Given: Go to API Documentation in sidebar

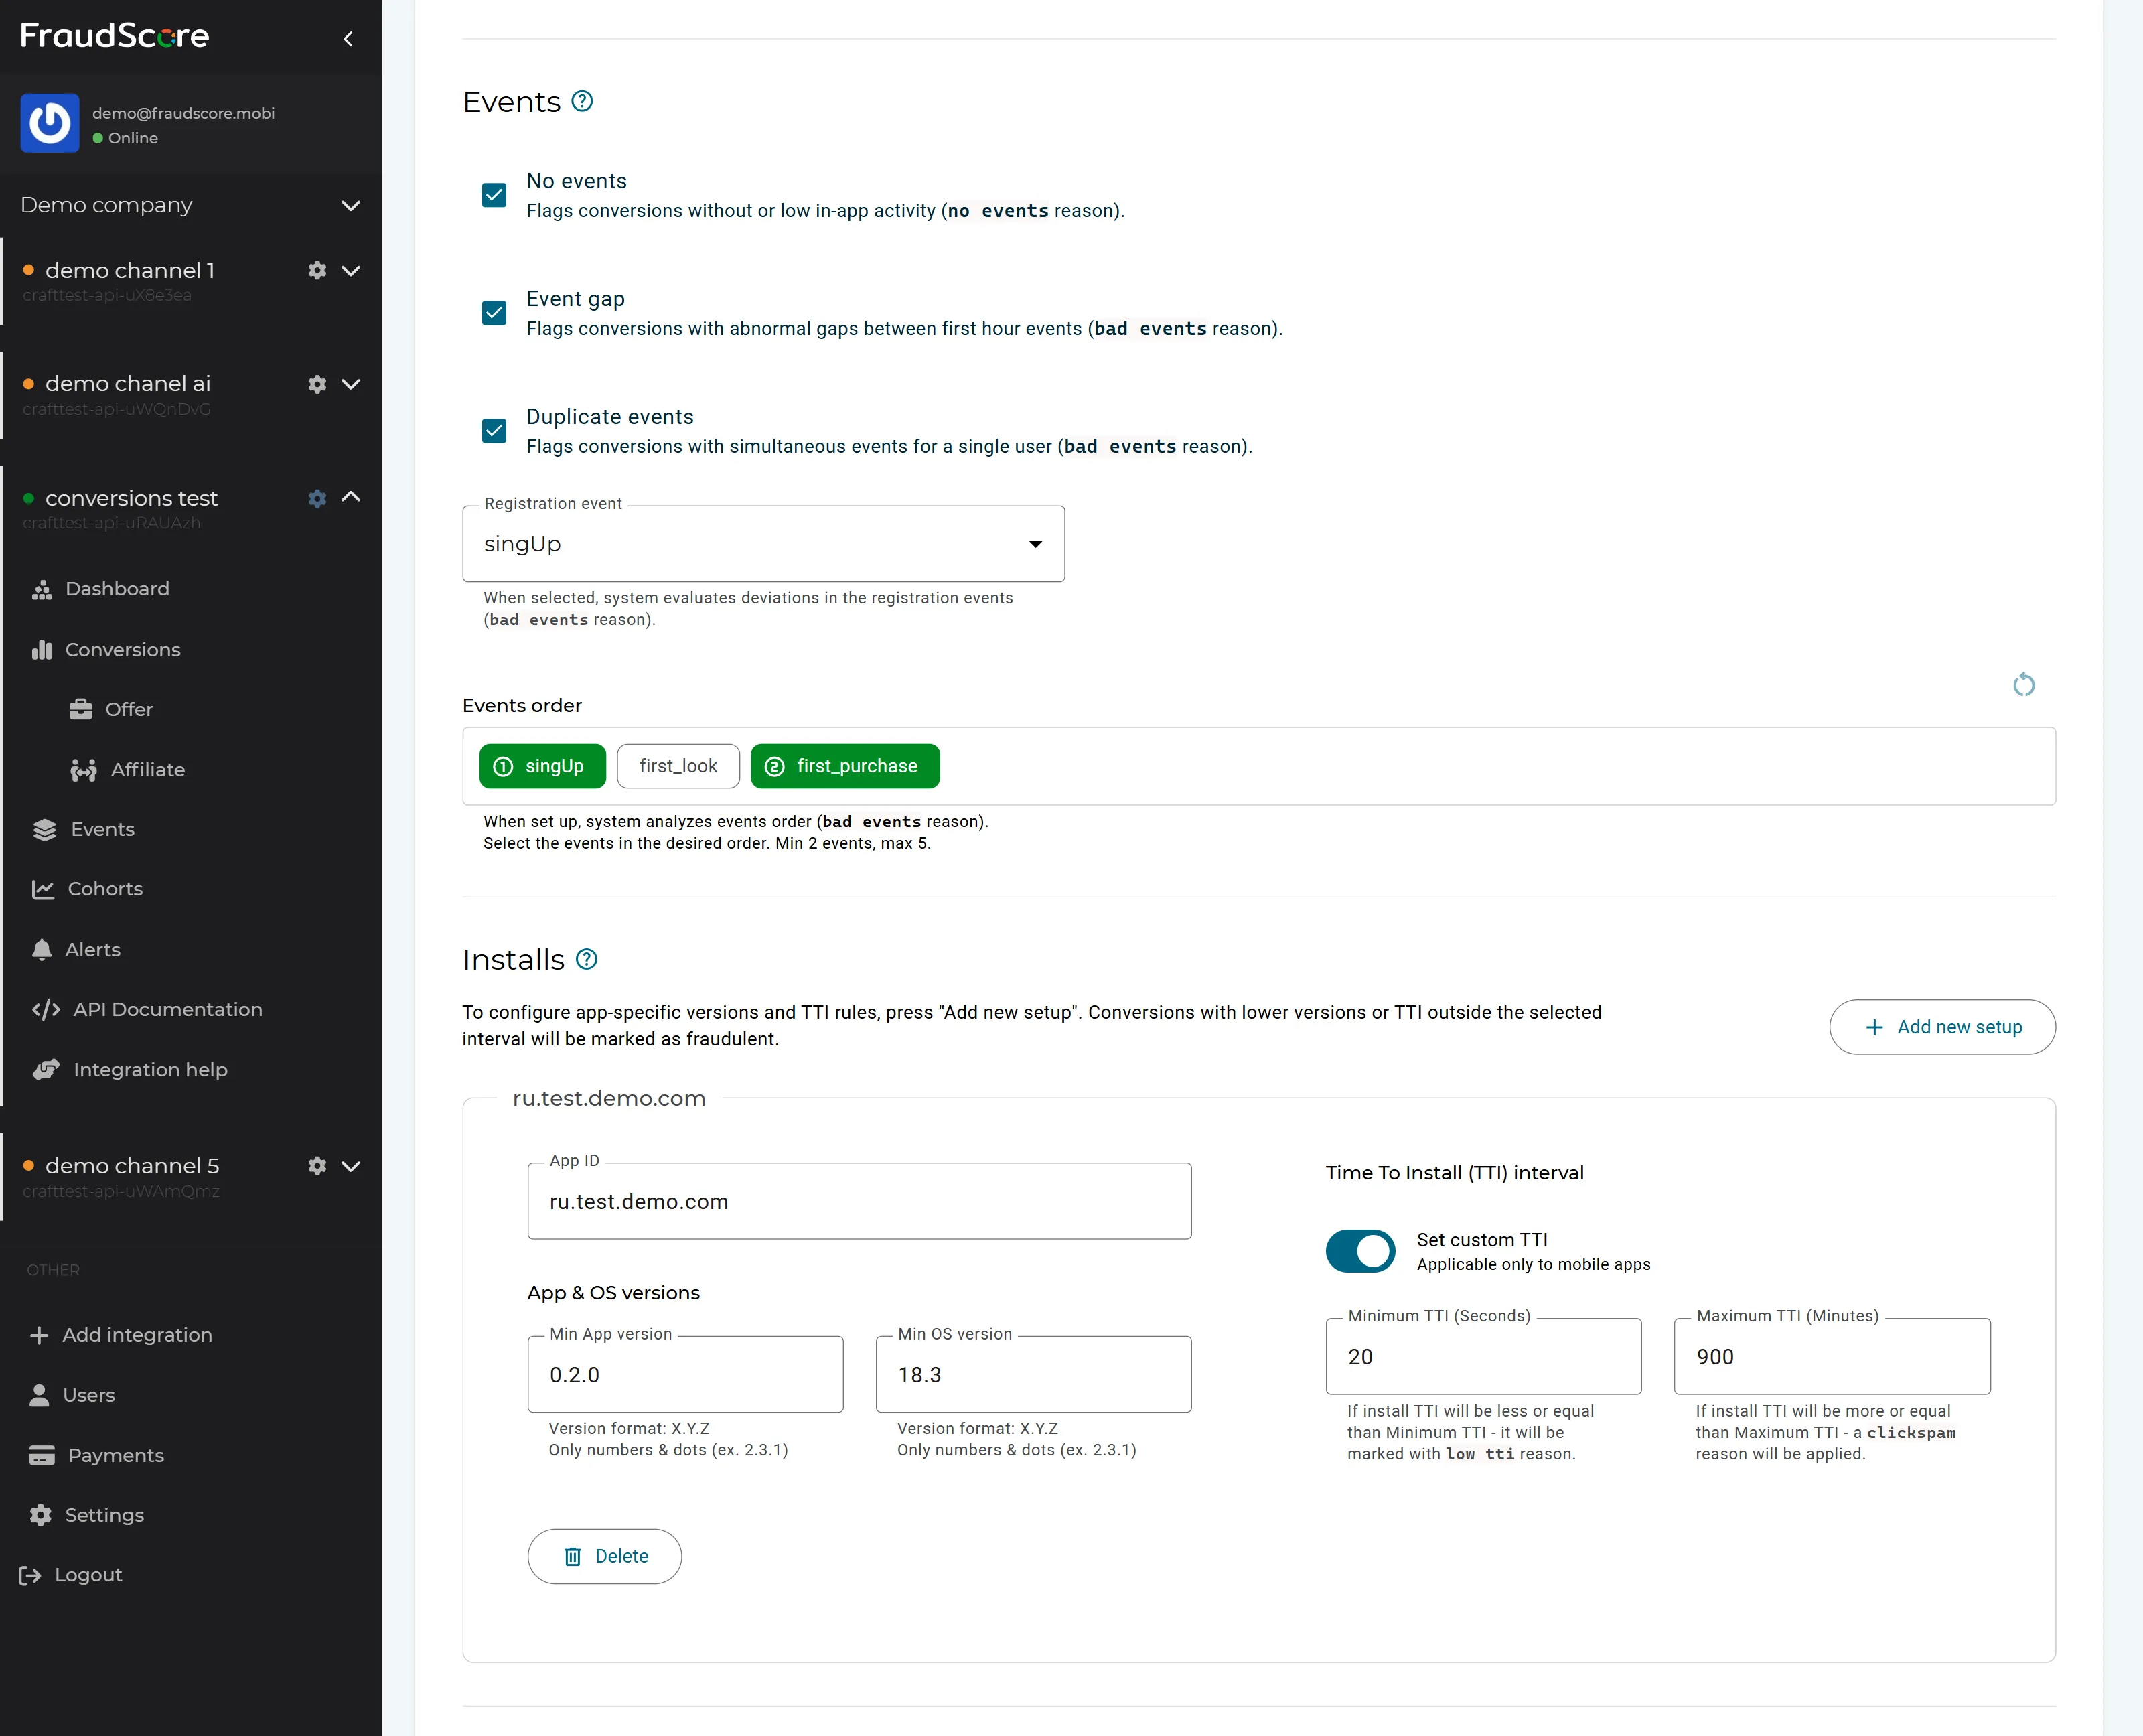Looking at the screenshot, I should 167,1009.
